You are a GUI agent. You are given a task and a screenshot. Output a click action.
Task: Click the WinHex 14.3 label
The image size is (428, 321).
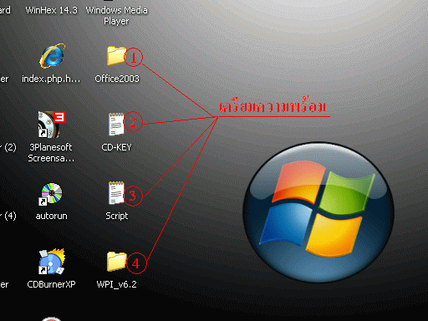point(52,10)
